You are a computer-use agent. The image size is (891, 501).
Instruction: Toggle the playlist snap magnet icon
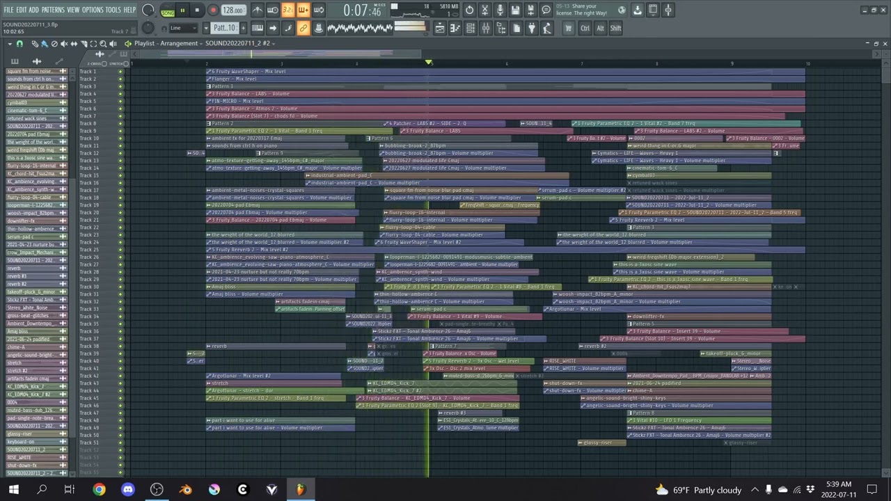pyautogui.click(x=19, y=44)
